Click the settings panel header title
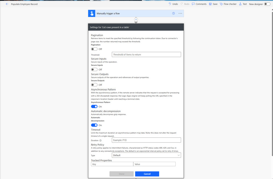This screenshot has height=179, width=273. pos(109,27)
